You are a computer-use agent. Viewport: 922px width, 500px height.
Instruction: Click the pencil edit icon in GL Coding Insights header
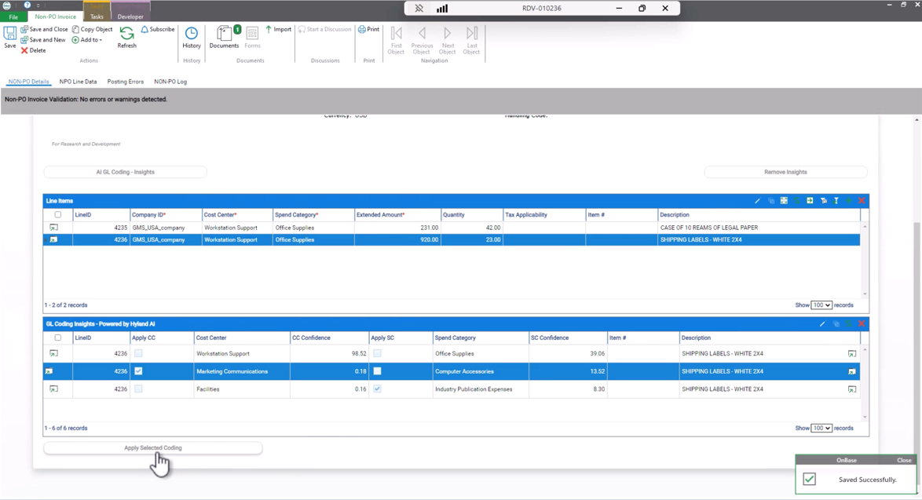point(822,324)
